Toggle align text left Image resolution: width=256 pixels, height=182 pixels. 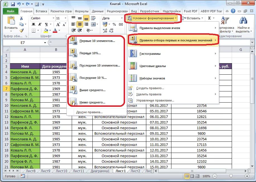click(73, 24)
